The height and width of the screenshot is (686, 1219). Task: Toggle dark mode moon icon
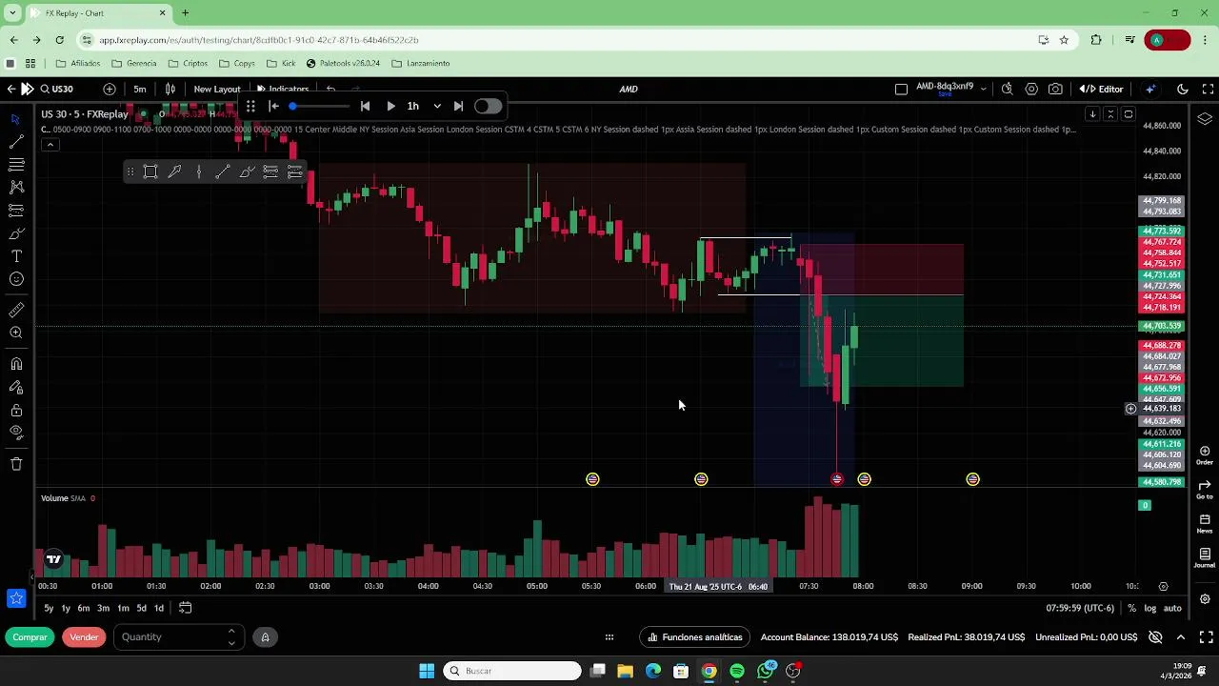[1182, 89]
